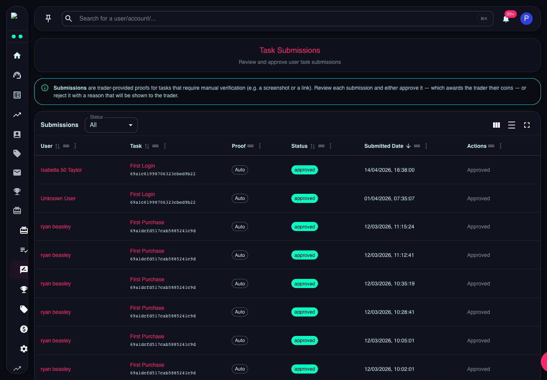
Task: Open filter for Actions column
Action: coord(491,146)
